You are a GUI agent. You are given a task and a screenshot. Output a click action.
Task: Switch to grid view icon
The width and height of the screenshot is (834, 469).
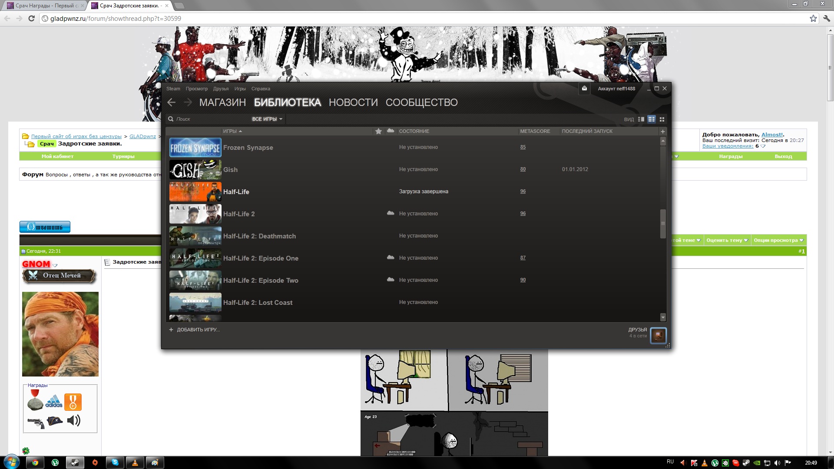(662, 119)
